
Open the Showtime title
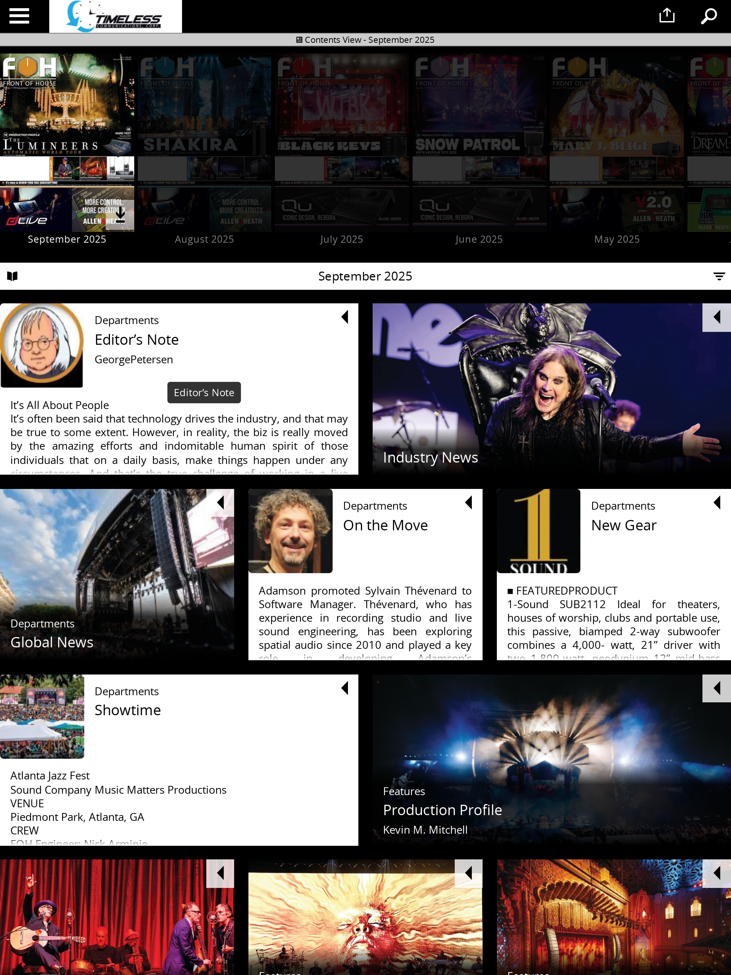click(x=128, y=710)
